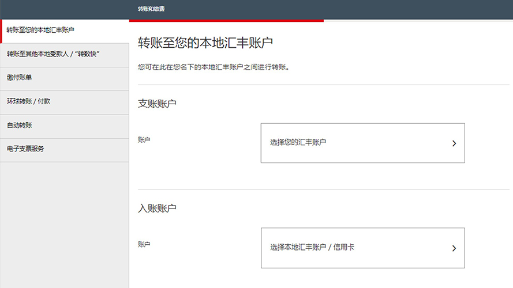Open the 选择您的汇丰账户 dropdown
Image resolution: width=513 pixels, height=288 pixels.
coord(362,143)
